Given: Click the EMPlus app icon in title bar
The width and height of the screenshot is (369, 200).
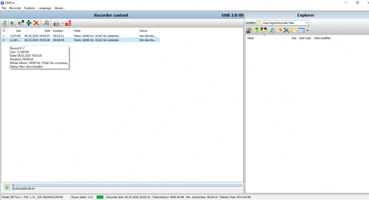Looking at the screenshot, I should tap(3, 3).
